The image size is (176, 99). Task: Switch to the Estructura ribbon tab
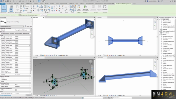17,4
